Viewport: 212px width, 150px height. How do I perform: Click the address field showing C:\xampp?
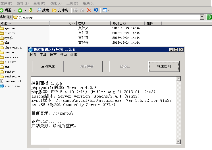click(x=106, y=17)
